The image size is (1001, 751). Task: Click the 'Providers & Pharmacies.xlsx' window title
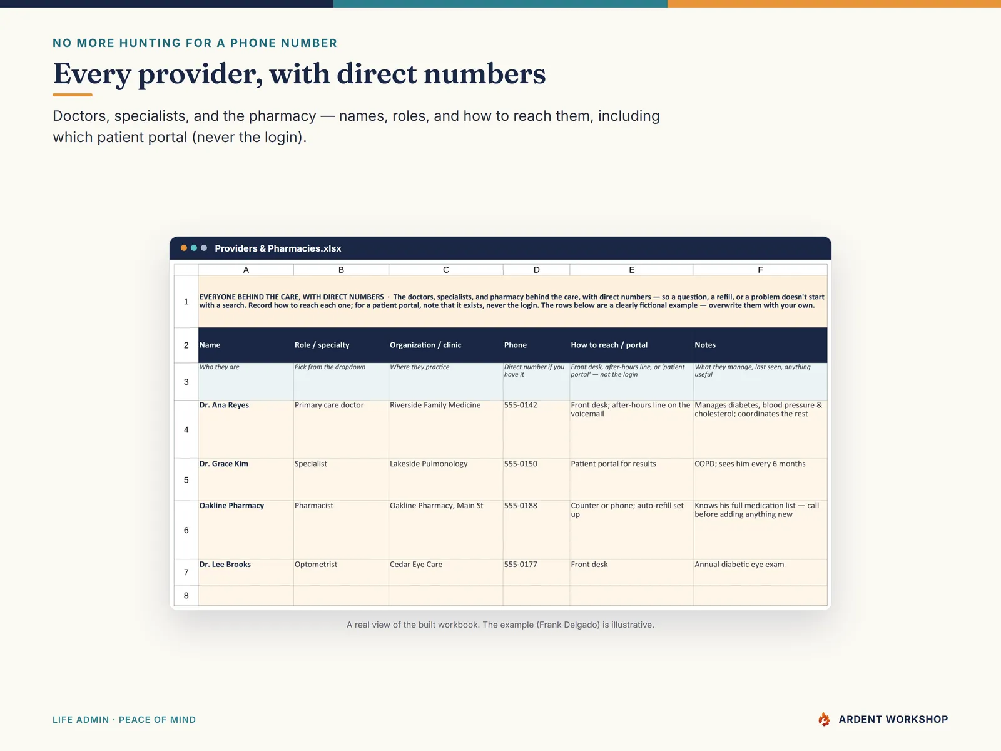(278, 248)
